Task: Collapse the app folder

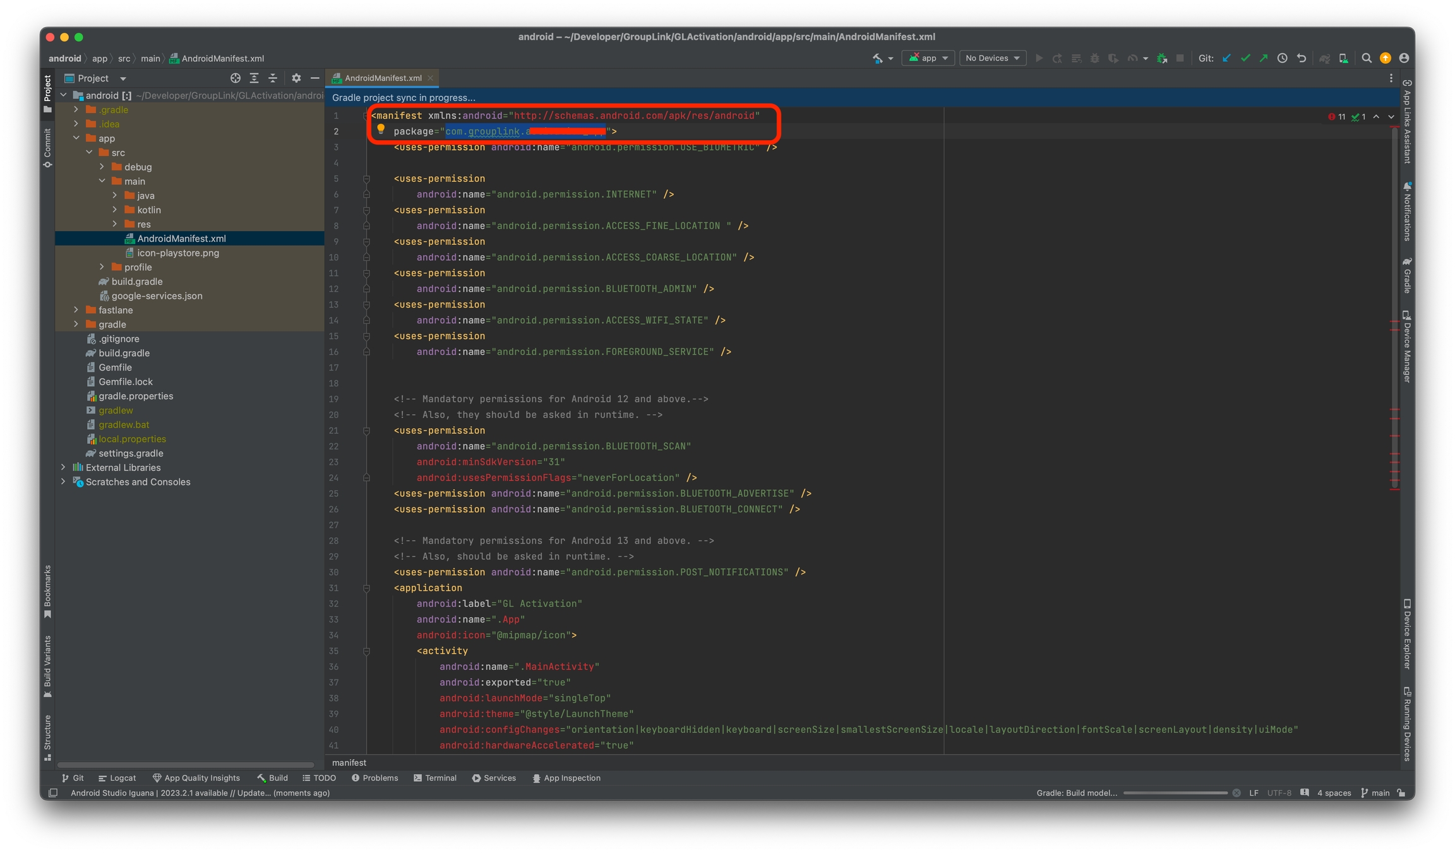Action: coord(76,138)
